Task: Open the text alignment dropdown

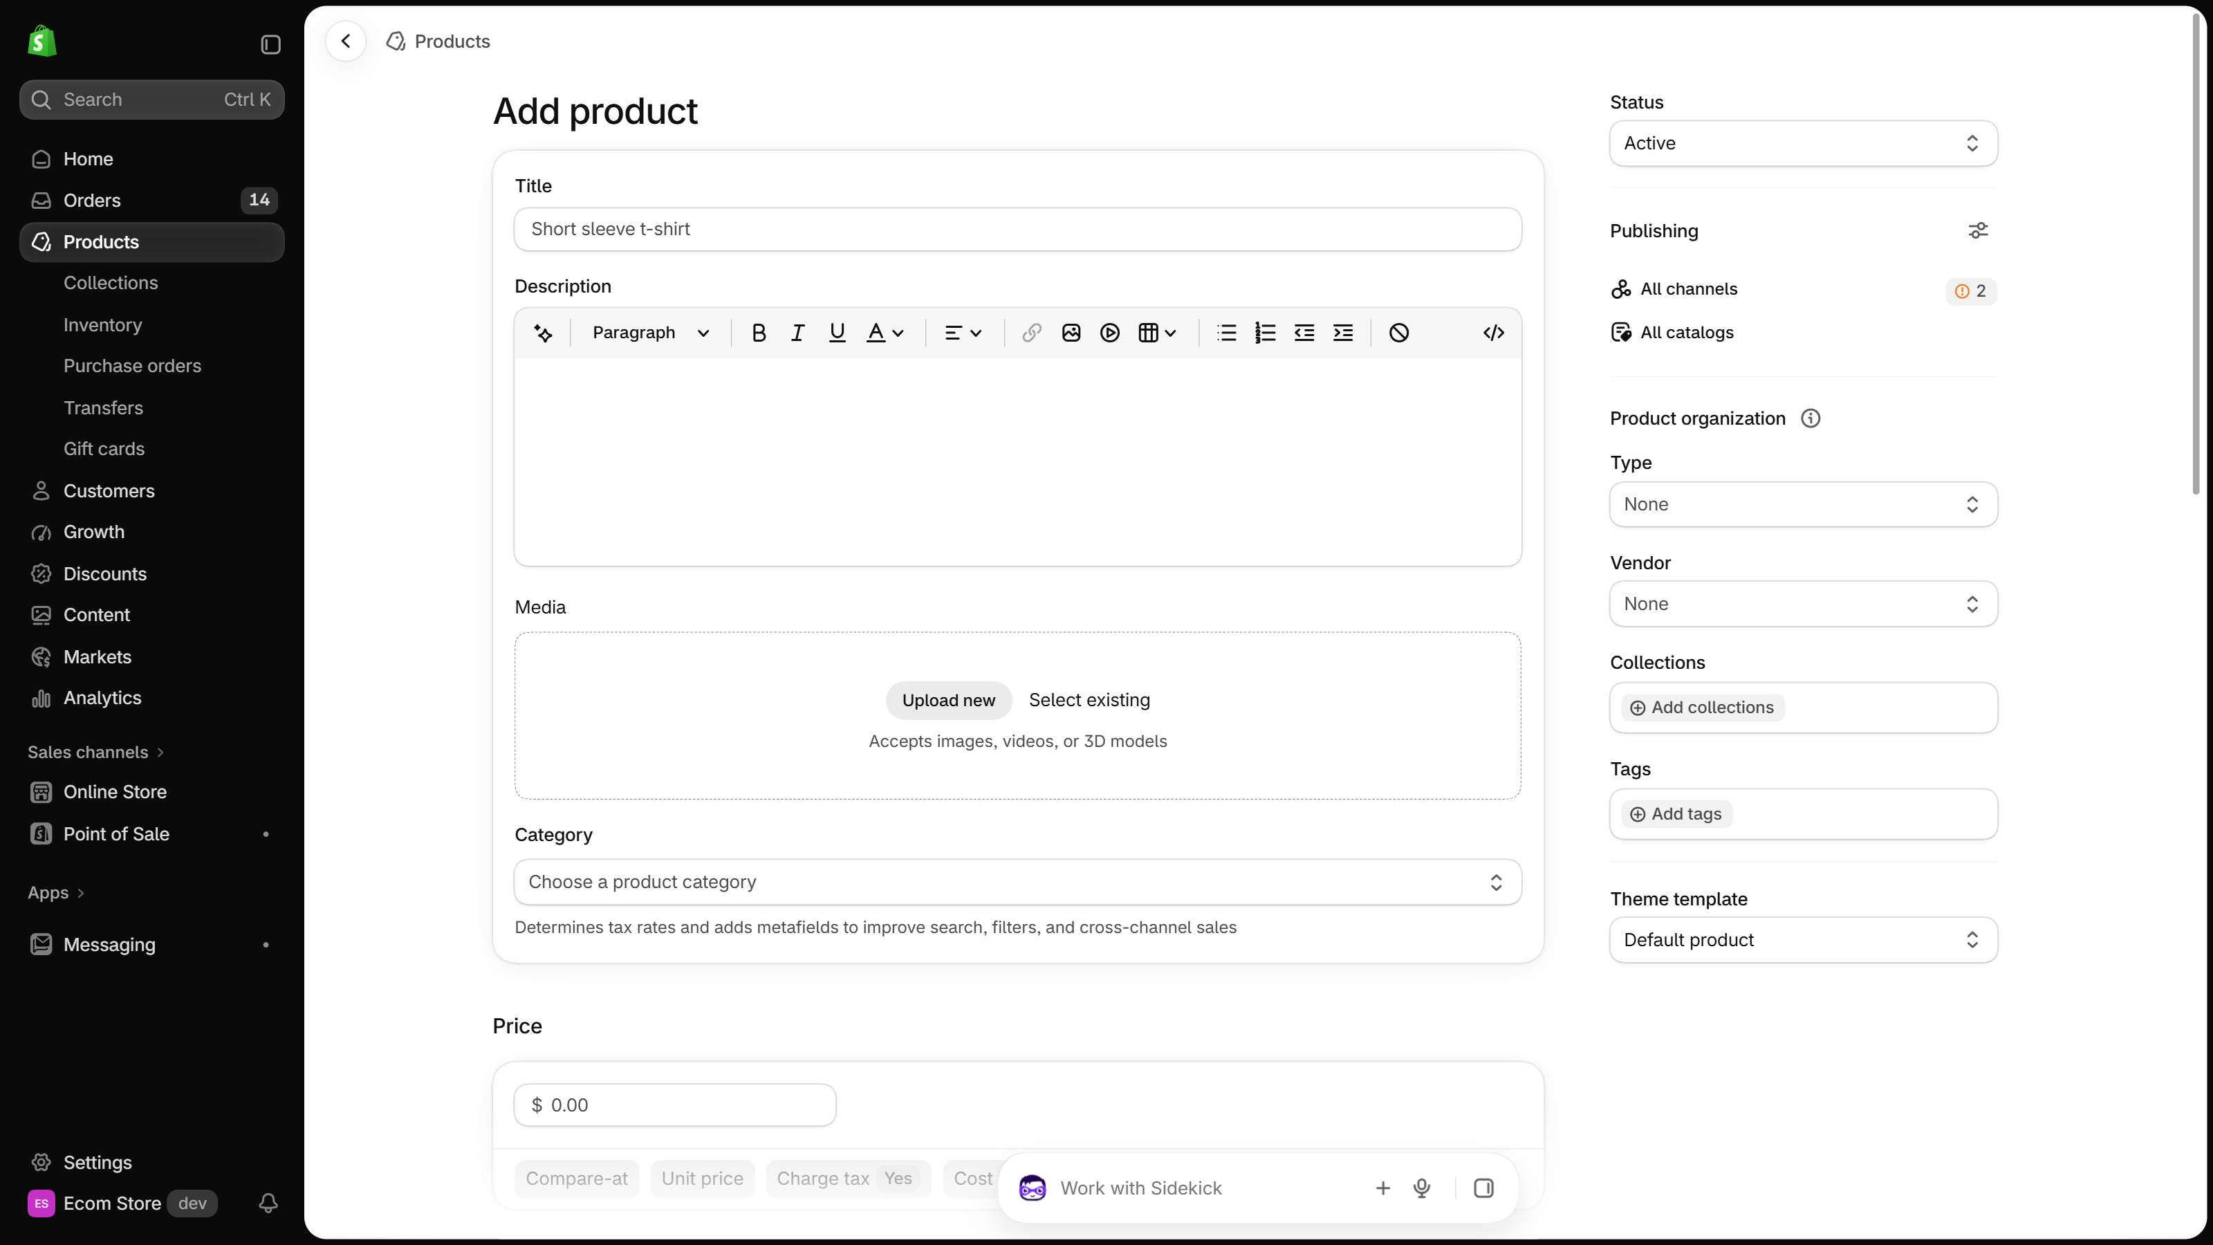Action: coord(963,333)
